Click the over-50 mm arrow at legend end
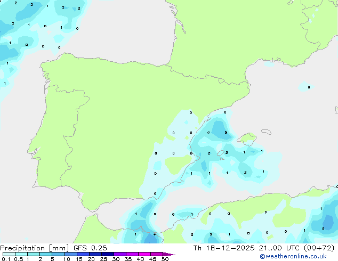338x261 pixels. tap(169, 254)
